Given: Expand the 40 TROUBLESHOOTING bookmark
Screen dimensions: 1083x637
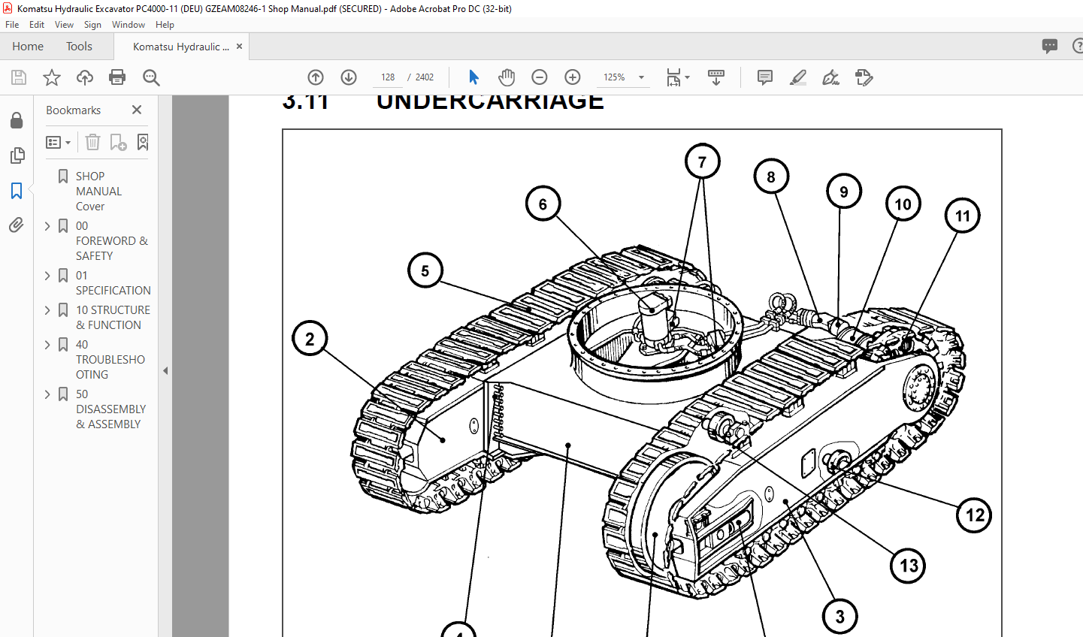Looking at the screenshot, I should tap(47, 344).
